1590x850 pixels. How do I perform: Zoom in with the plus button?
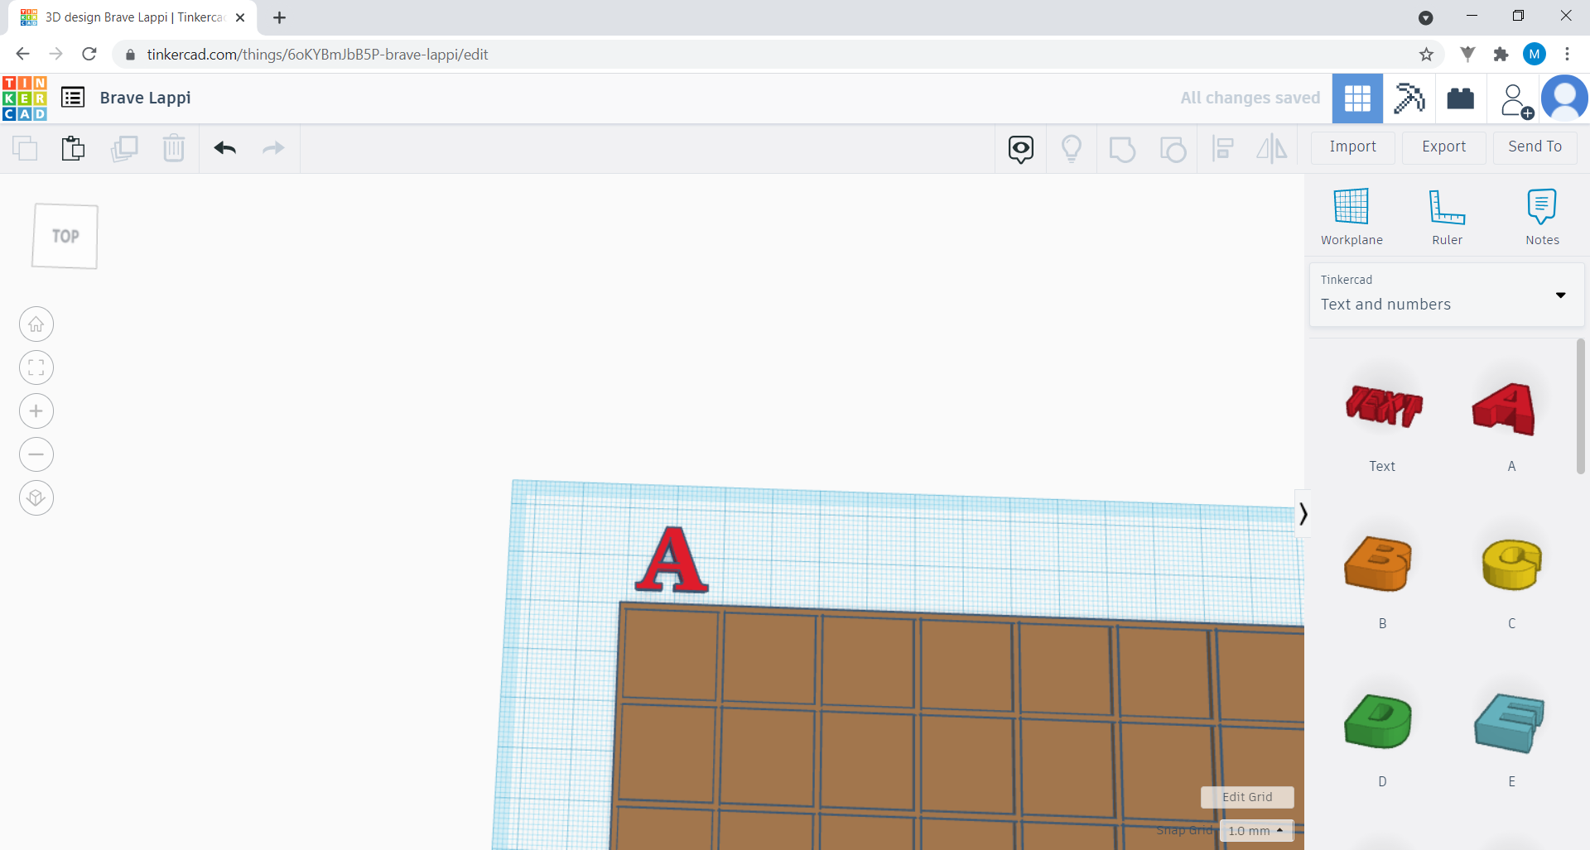(x=36, y=411)
